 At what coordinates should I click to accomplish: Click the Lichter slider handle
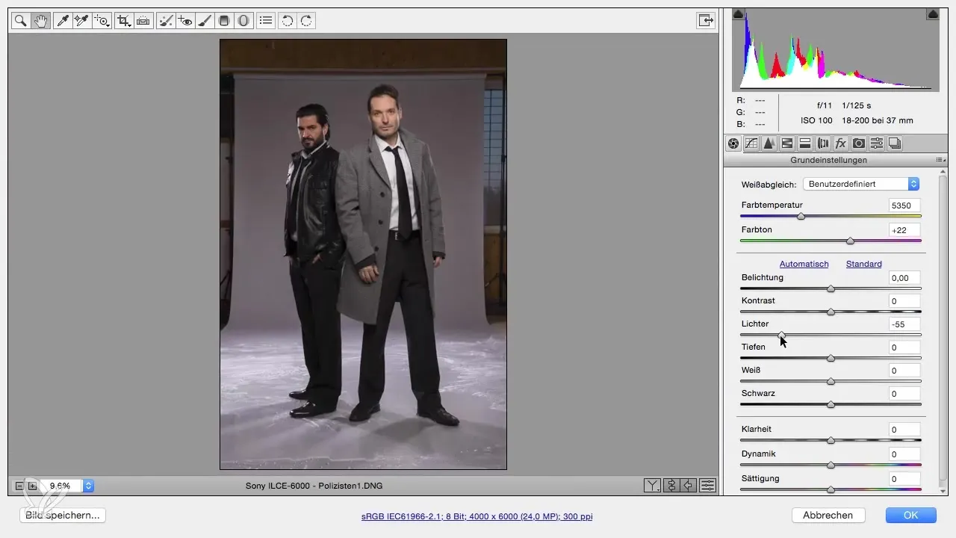tap(781, 335)
